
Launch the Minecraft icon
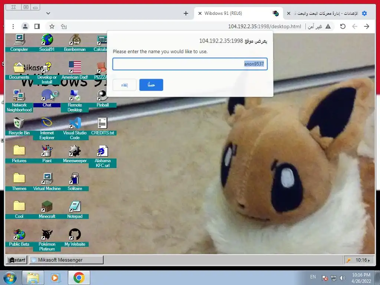[47, 210]
